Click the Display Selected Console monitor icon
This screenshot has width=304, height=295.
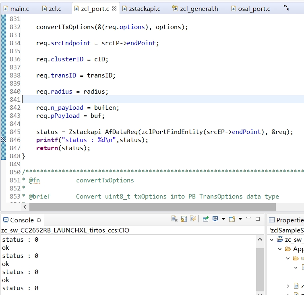point(215,219)
